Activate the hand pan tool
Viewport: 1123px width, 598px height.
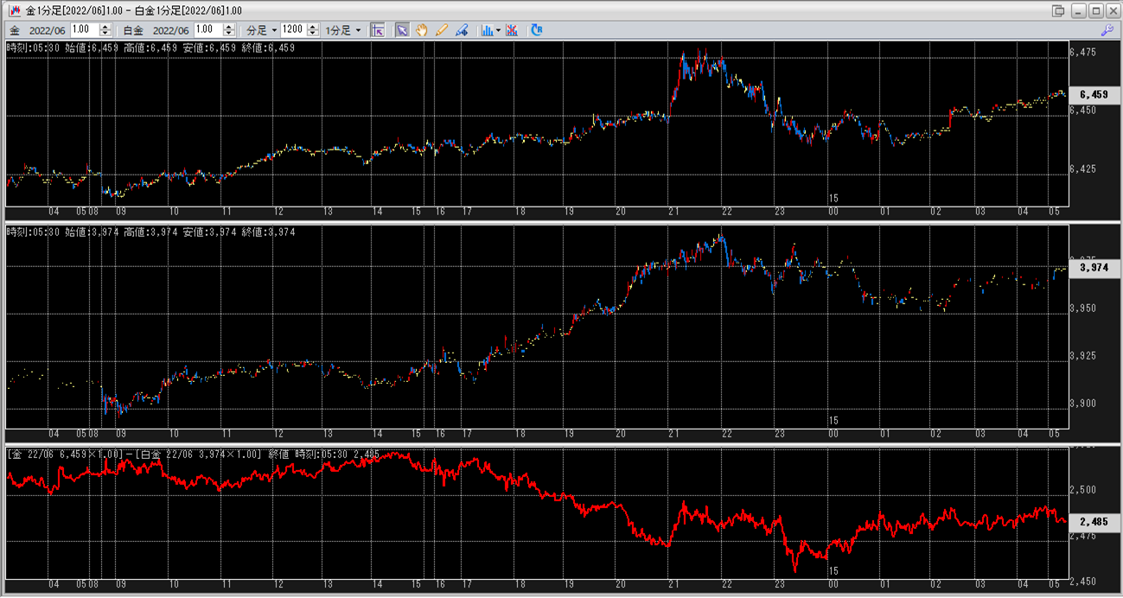(422, 30)
